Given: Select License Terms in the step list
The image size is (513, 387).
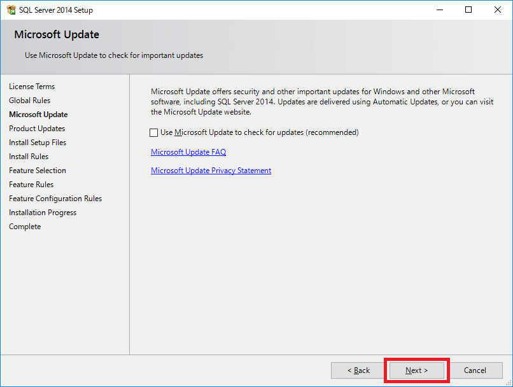Looking at the screenshot, I should coord(32,87).
